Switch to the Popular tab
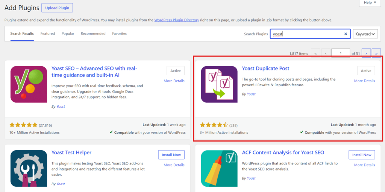 (x=68, y=34)
